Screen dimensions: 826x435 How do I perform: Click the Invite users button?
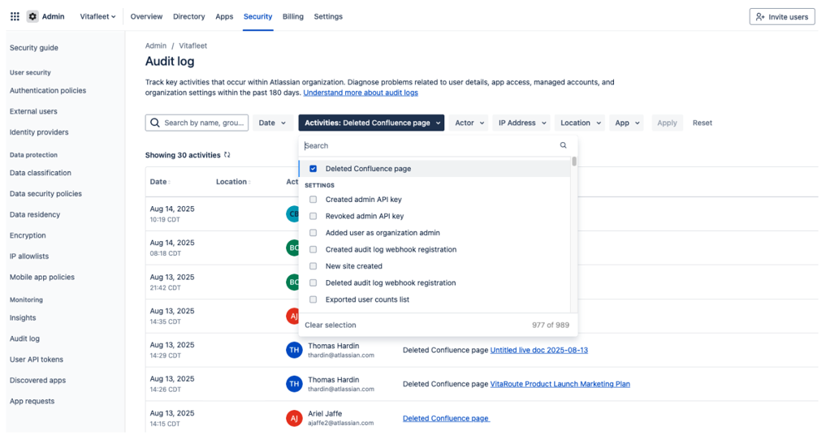(x=781, y=16)
